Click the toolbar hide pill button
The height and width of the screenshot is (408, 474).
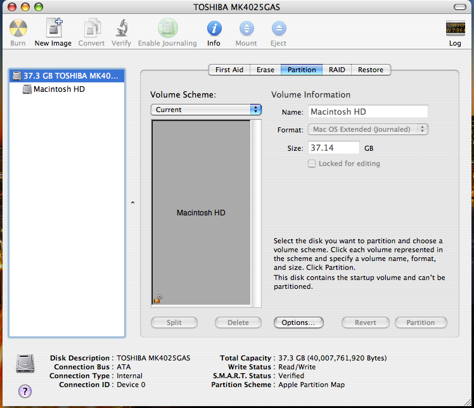click(x=460, y=7)
